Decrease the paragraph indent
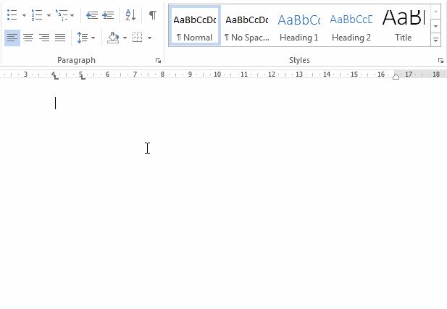447x309 pixels. click(92, 14)
